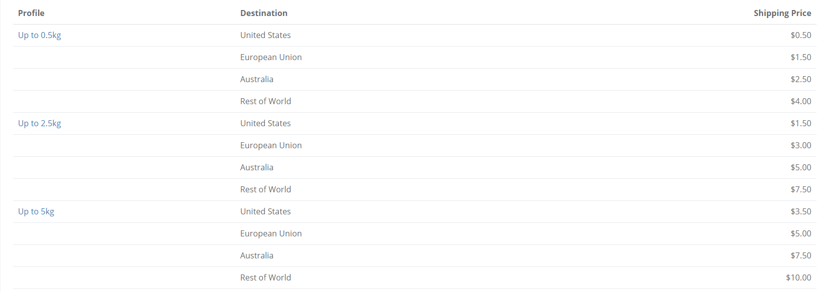Click the Profile column header
The width and height of the screenshot is (825, 292).
(x=31, y=13)
